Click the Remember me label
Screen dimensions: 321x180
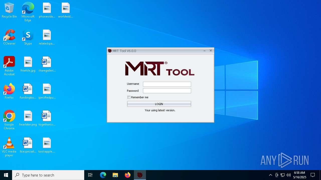click(140, 97)
